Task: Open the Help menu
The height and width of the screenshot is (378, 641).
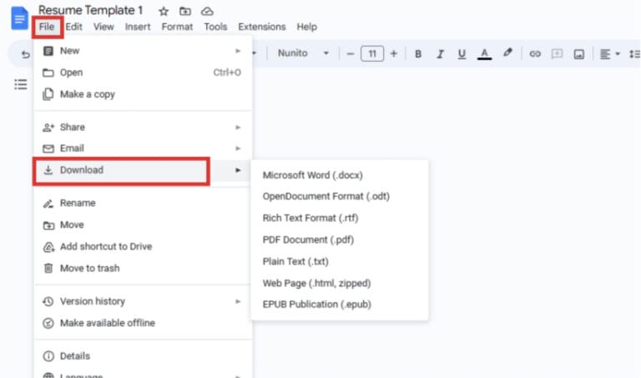Action: 306,27
